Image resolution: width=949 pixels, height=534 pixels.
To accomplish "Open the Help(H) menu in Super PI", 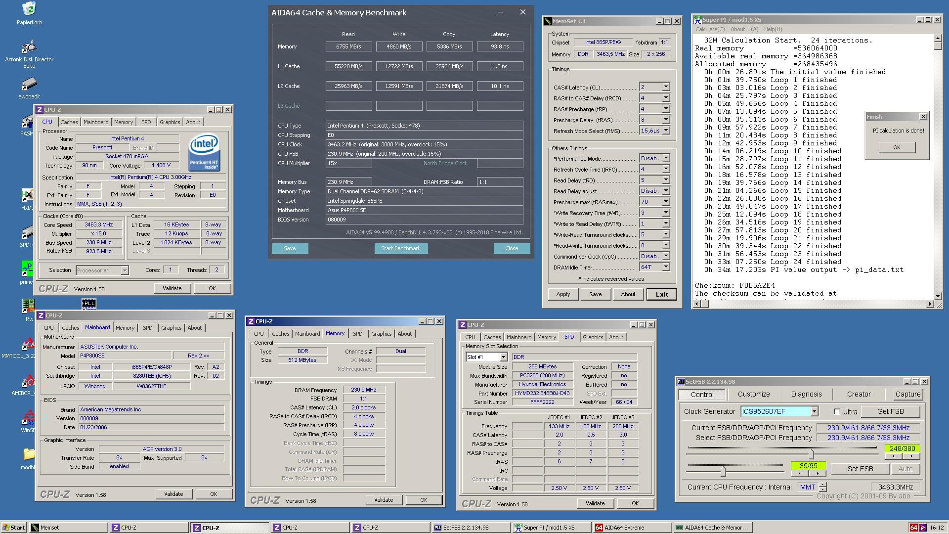I will (773, 29).
